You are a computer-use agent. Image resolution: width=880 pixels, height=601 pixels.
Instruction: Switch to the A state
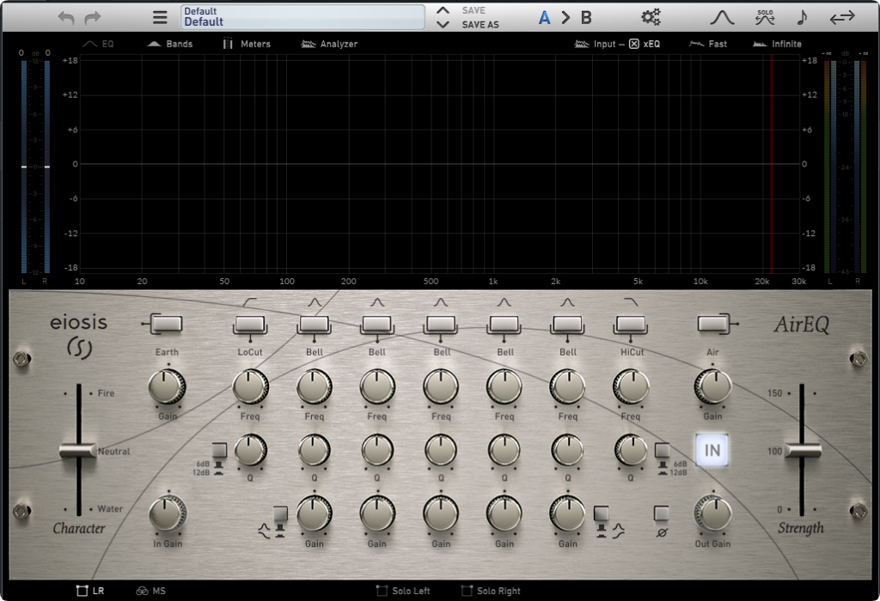pos(544,18)
